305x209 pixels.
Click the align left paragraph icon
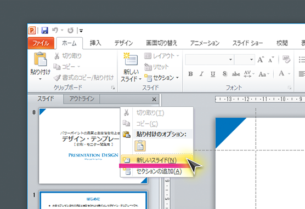click(302, 74)
